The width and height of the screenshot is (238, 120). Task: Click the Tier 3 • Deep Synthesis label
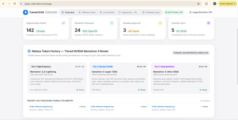(164, 67)
